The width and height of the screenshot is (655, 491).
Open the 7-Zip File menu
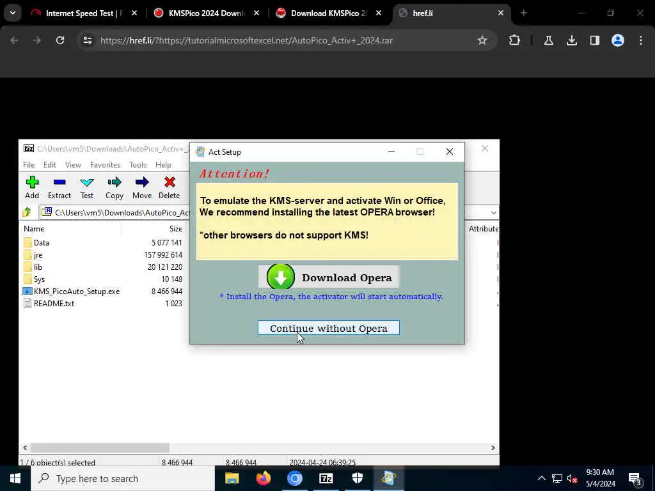point(29,164)
